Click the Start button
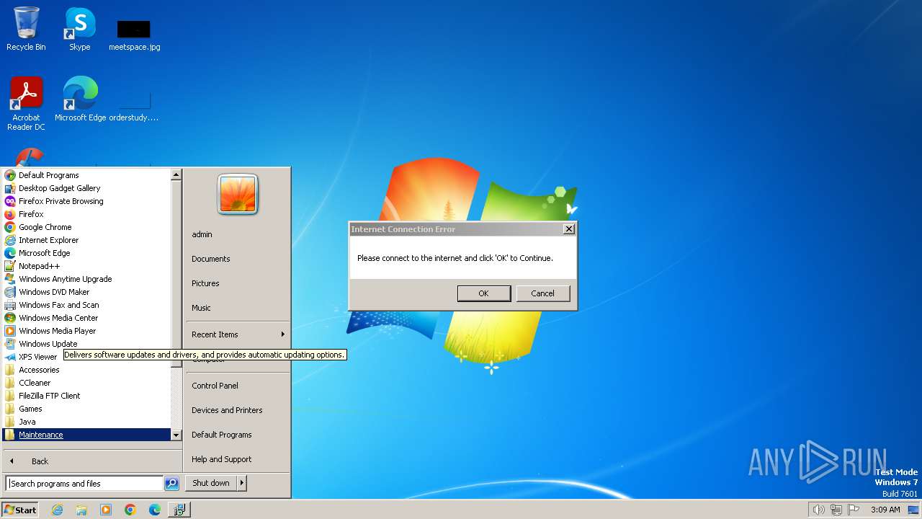The width and height of the screenshot is (922, 519). pyautogui.click(x=20, y=510)
